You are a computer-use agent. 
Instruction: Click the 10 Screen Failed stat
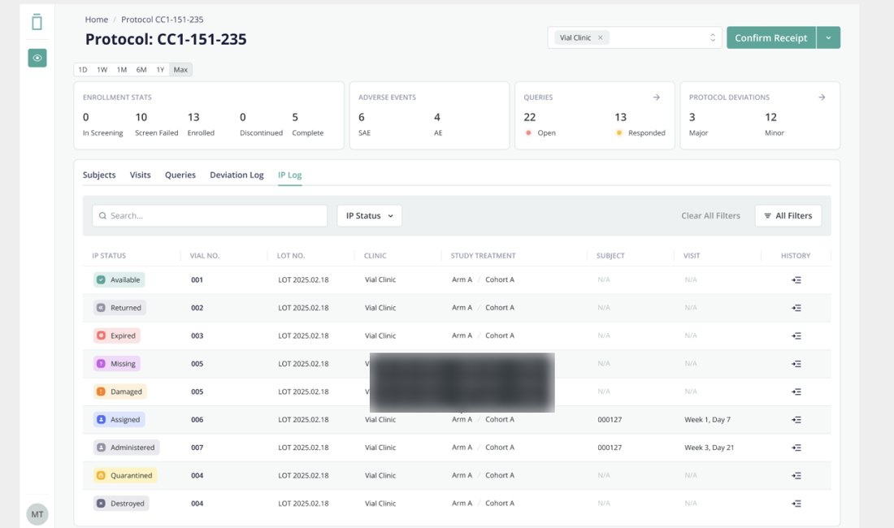pos(141,117)
